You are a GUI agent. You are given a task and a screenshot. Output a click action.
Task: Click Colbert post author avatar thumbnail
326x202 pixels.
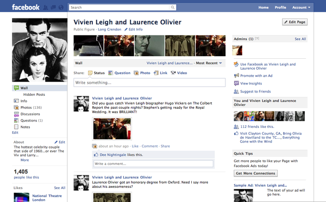[81, 103]
